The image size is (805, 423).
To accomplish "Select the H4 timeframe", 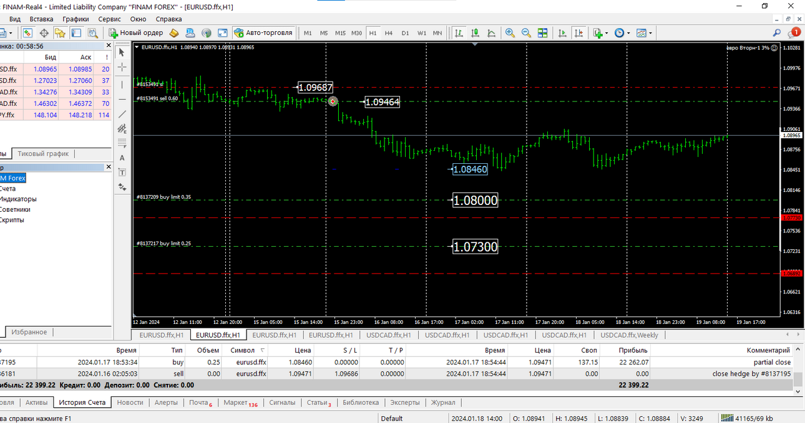I will coord(389,33).
